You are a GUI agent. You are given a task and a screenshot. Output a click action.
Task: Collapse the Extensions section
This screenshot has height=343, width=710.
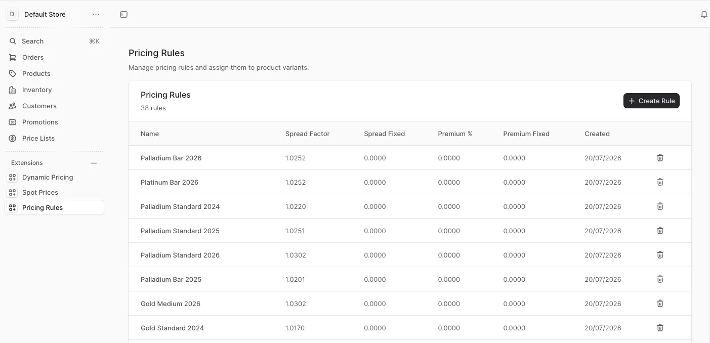point(94,163)
